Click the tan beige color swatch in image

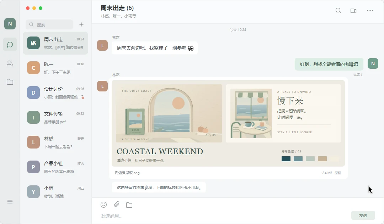322,159
